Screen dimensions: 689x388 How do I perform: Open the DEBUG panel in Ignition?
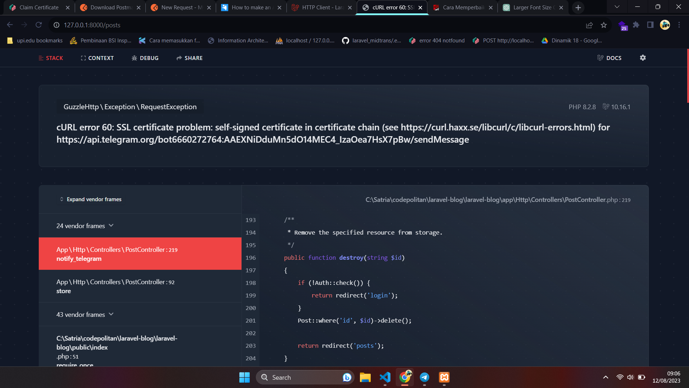point(145,58)
